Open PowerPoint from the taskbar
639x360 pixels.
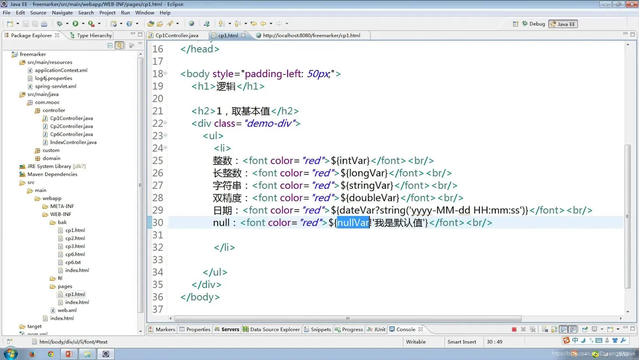69,354
